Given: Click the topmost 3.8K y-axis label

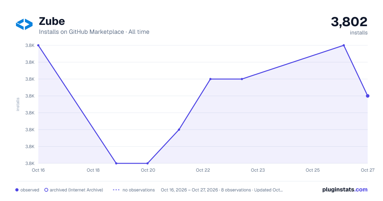Looking at the screenshot, I should [30, 45].
